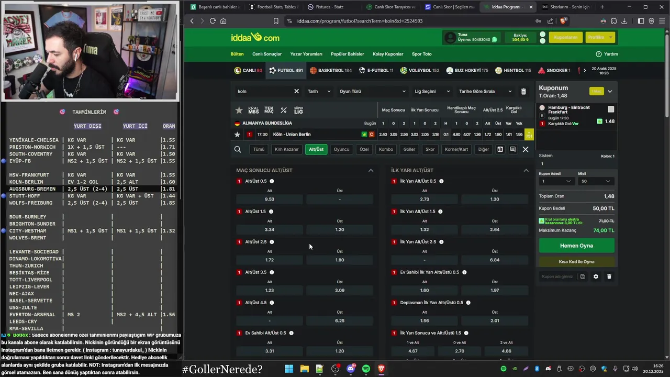This screenshot has width=670, height=377.
Task: Click the Hemen Oyna button
Action: [577, 246]
